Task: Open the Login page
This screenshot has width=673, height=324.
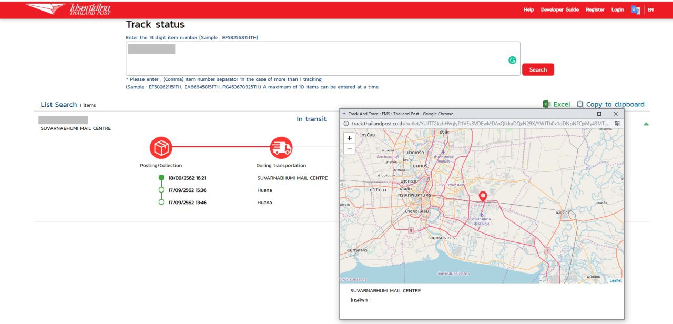Action: point(618,9)
